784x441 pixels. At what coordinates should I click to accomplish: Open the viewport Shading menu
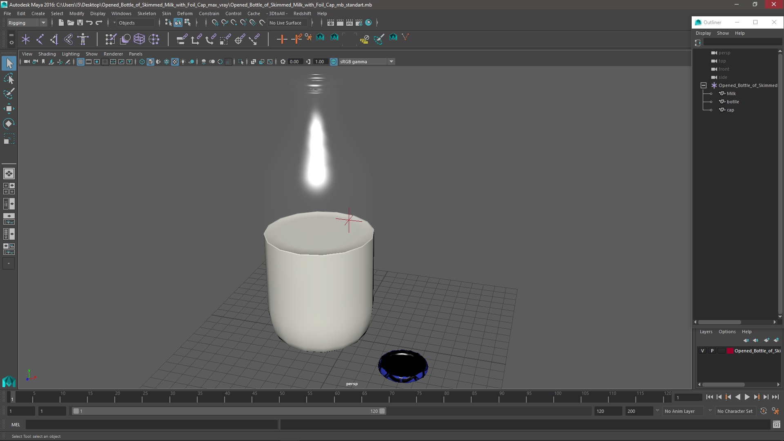[47, 54]
